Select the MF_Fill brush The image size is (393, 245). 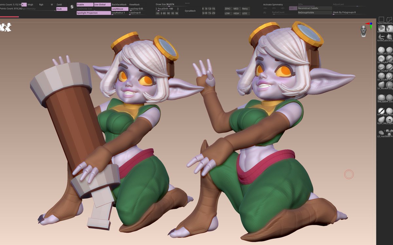coord(389,59)
